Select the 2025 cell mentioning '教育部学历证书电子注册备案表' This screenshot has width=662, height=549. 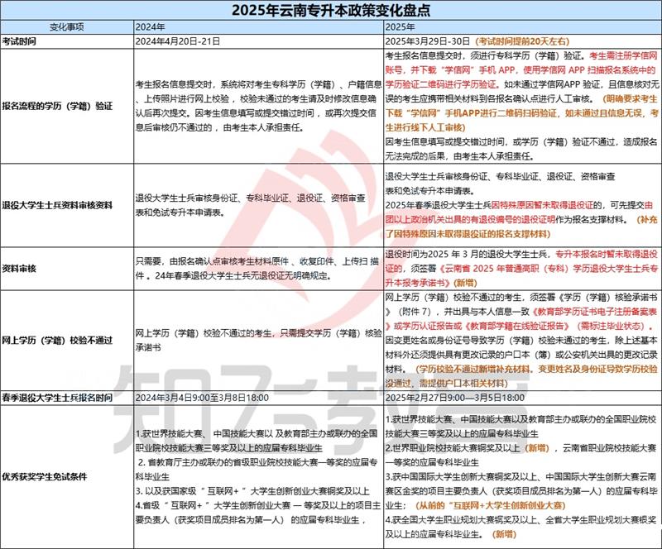[523, 340]
